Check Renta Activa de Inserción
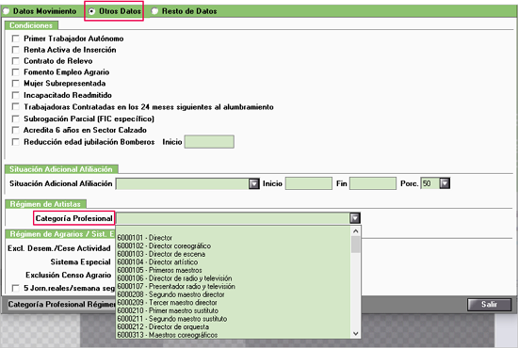This screenshot has height=348, width=518. tap(15, 50)
